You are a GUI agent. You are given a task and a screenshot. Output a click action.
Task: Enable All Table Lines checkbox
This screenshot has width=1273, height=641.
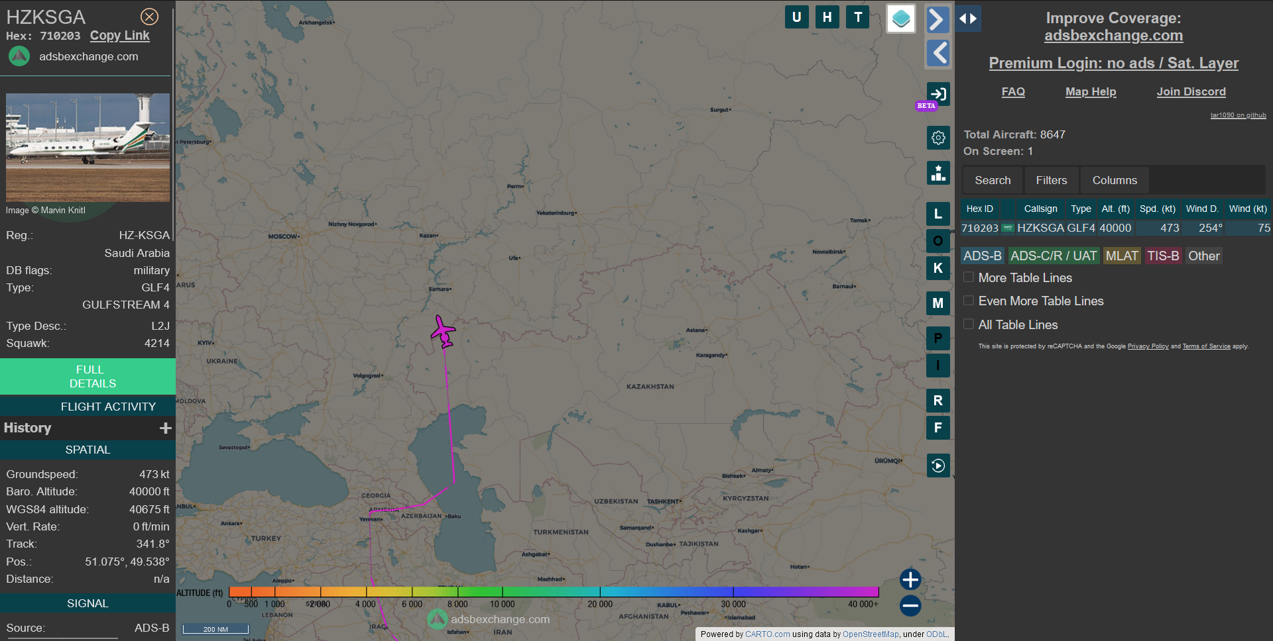pyautogui.click(x=969, y=324)
